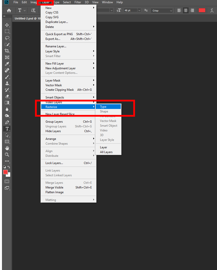Expand the toolbar double-arrow toggle
Viewport: 217px width, 270px height.
4,16
